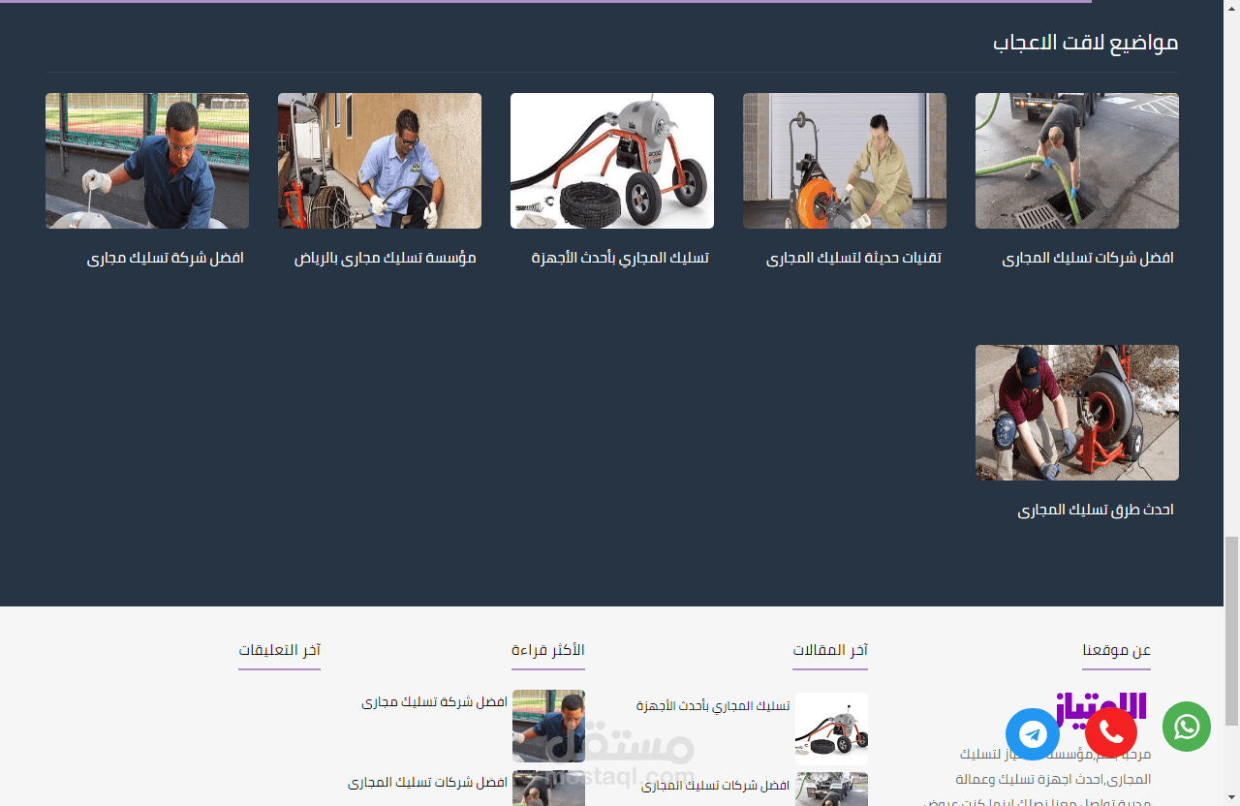Open the title احدث طرق تسليك المجارى
Screen dimensions: 1240x806
click(1096, 510)
